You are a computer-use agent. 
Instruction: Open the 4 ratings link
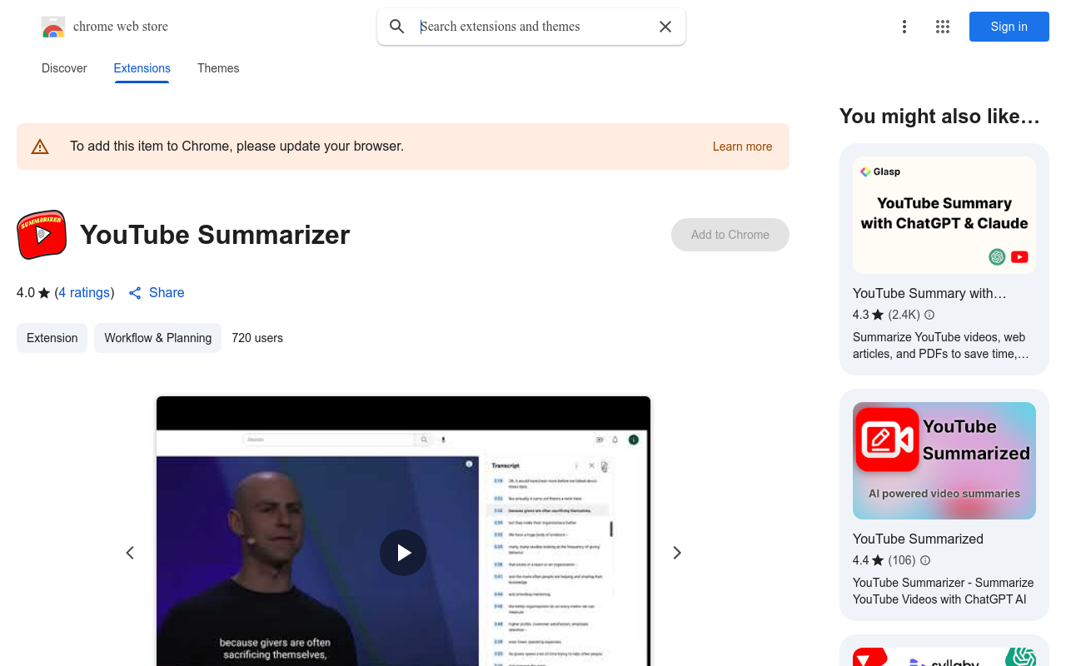[x=84, y=293]
